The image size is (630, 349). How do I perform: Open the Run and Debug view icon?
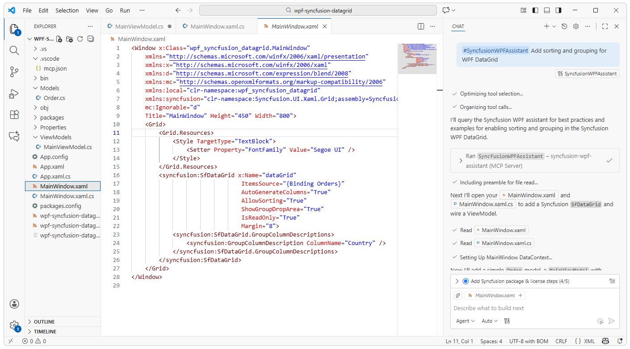14,94
